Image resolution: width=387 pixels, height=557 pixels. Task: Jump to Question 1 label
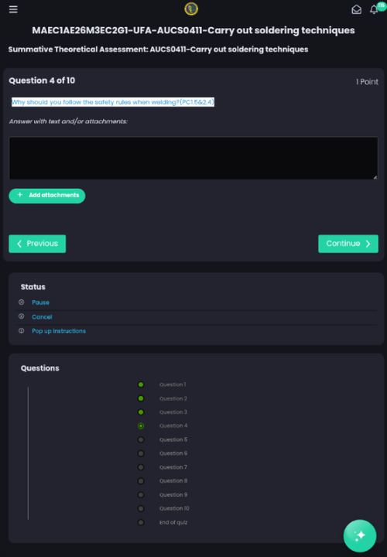(173, 384)
